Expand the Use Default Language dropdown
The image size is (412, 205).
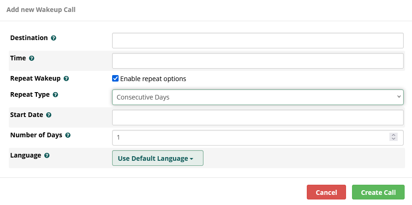click(157, 158)
